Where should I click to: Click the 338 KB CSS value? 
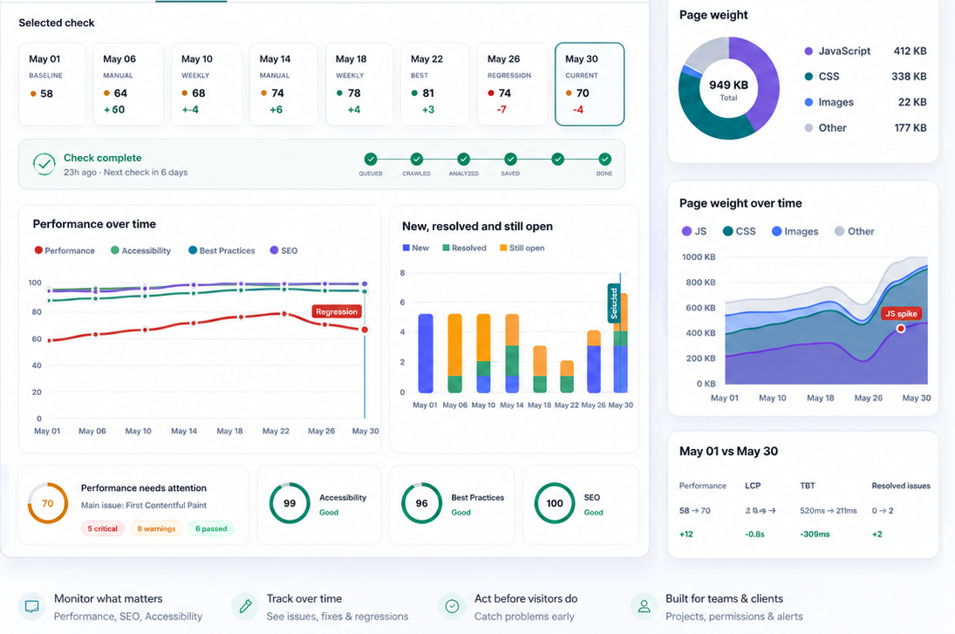909,77
